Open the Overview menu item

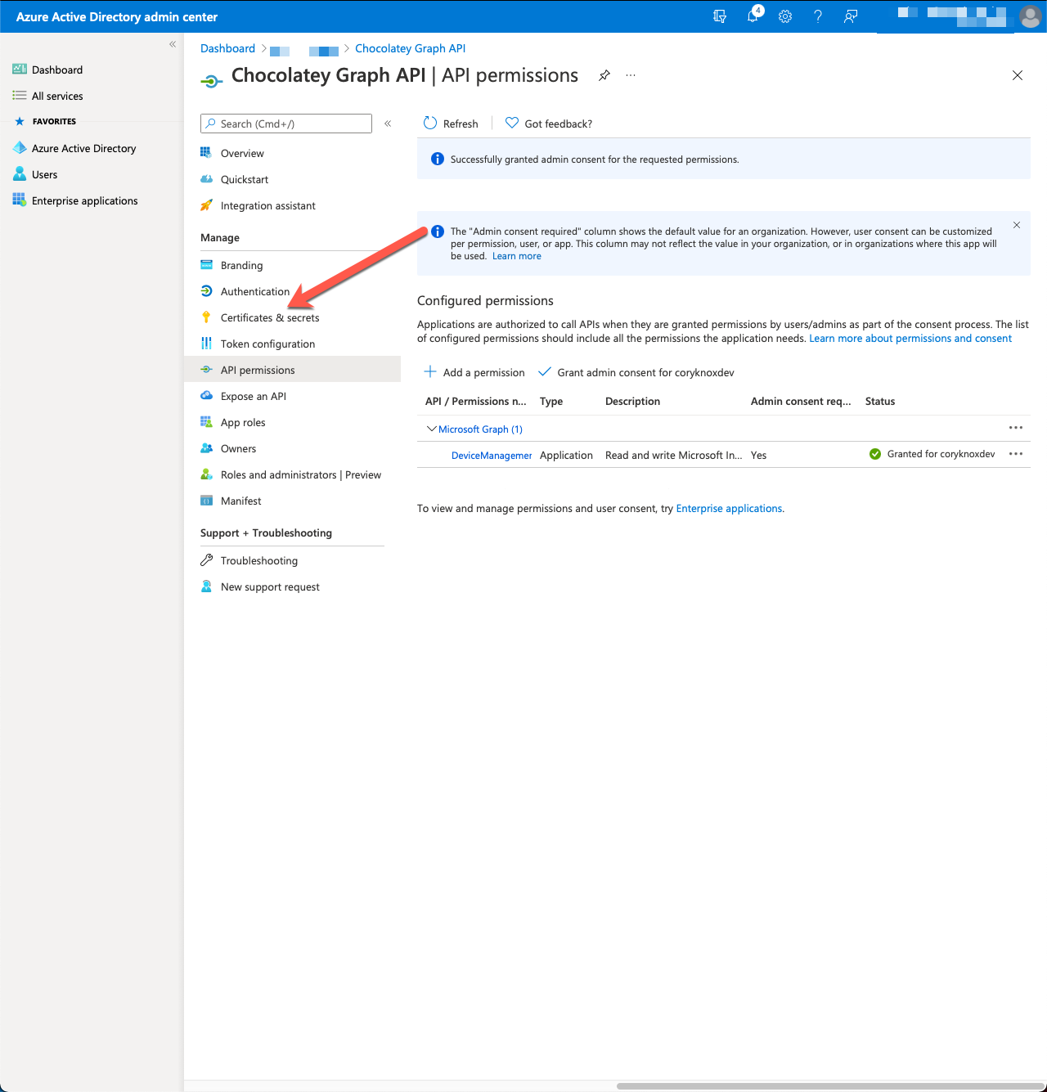(242, 153)
